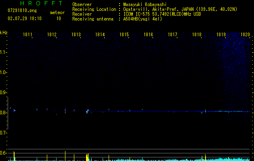Viewport: 254px width, 161px height.
Task: Select the Ogata-vill. Akita-Pref. JAPAN location text
Action: (x=180, y=9)
